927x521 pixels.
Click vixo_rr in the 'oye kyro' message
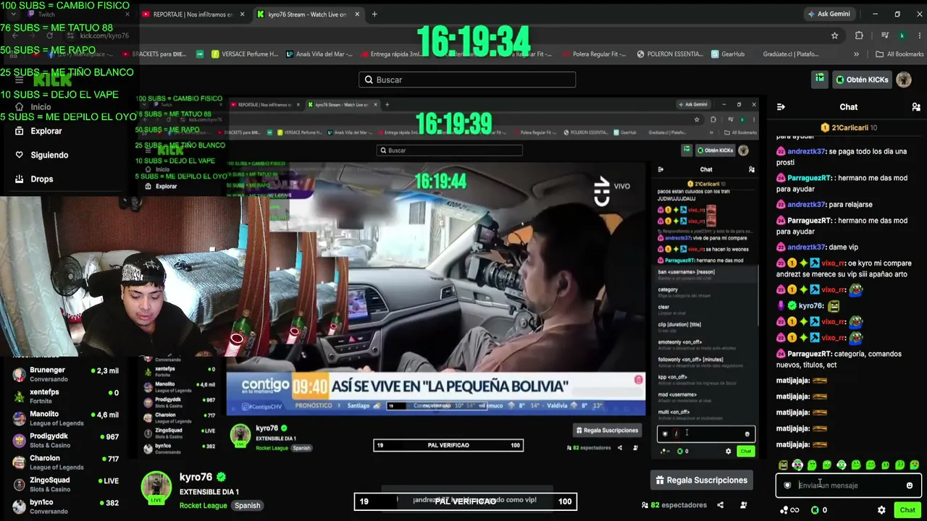click(x=833, y=263)
